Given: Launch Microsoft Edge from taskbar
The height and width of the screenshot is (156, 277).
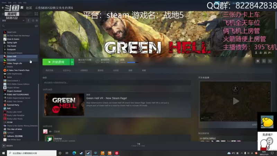Looking at the screenshot, I should [74, 153].
